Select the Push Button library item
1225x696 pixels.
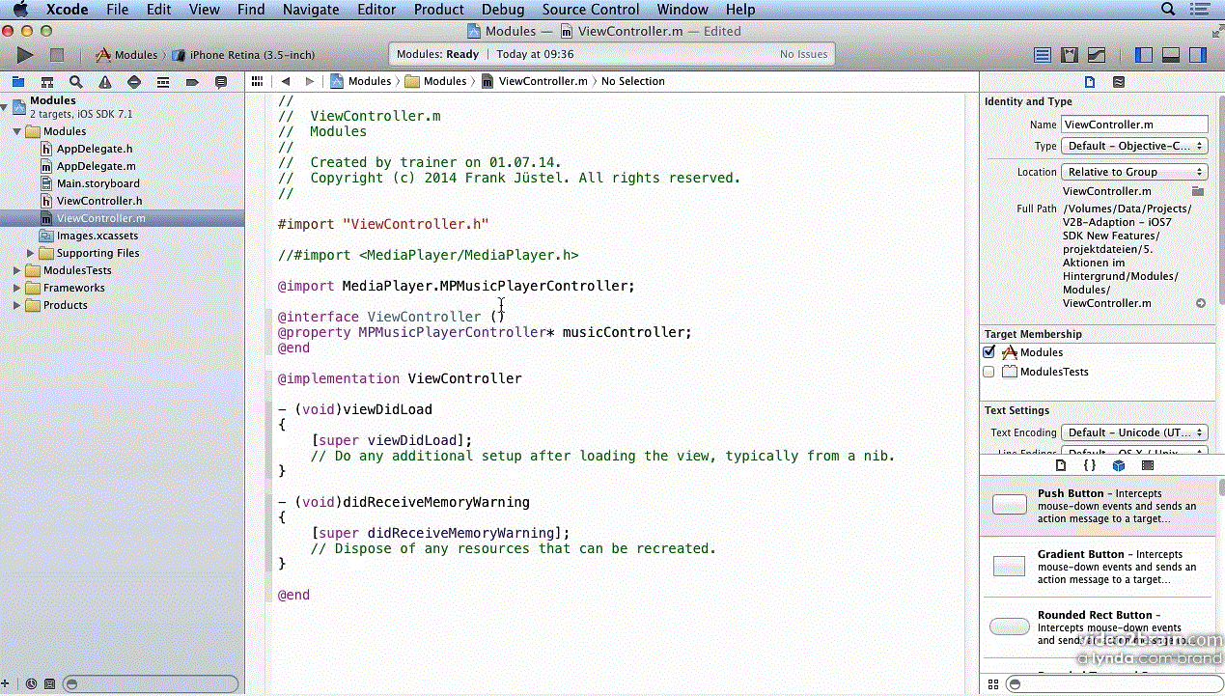1098,506
